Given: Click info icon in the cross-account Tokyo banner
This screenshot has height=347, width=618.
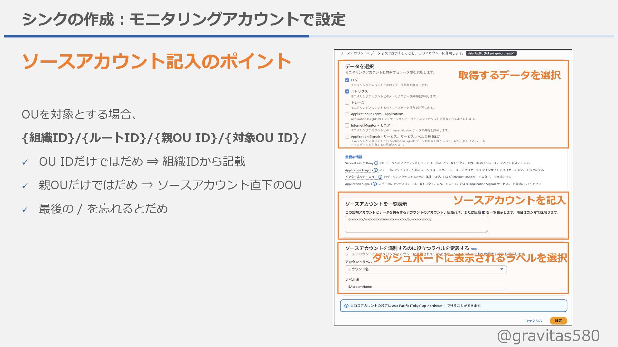Looking at the screenshot, I should (x=346, y=306).
